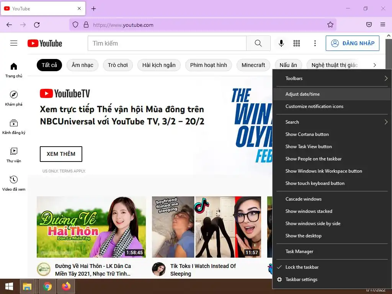392x294 pixels.
Task: Click the Tìm kiếm search field
Action: click(167, 43)
